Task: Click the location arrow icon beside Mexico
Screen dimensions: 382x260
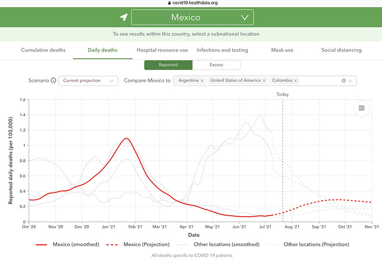Action: (121, 17)
